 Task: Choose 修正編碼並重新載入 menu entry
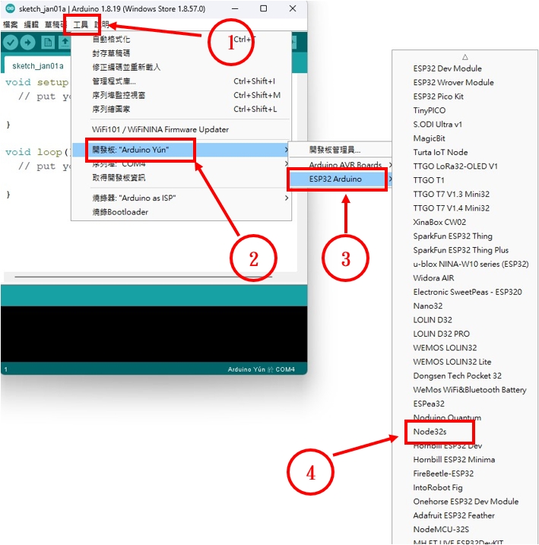[x=181, y=67]
